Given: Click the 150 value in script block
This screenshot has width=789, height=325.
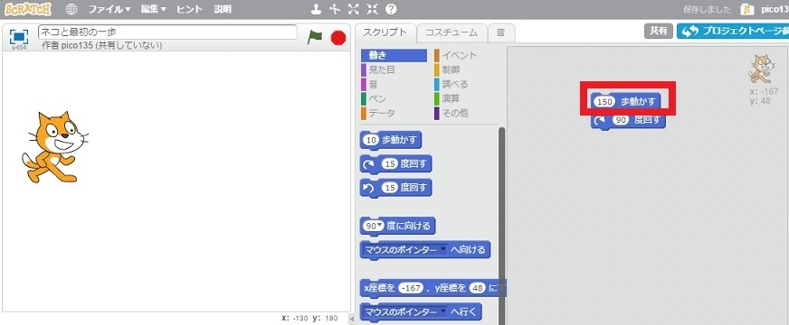Looking at the screenshot, I should point(605,102).
